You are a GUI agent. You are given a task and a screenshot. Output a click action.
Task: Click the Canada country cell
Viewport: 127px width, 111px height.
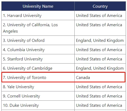pyautogui.click(x=100, y=77)
